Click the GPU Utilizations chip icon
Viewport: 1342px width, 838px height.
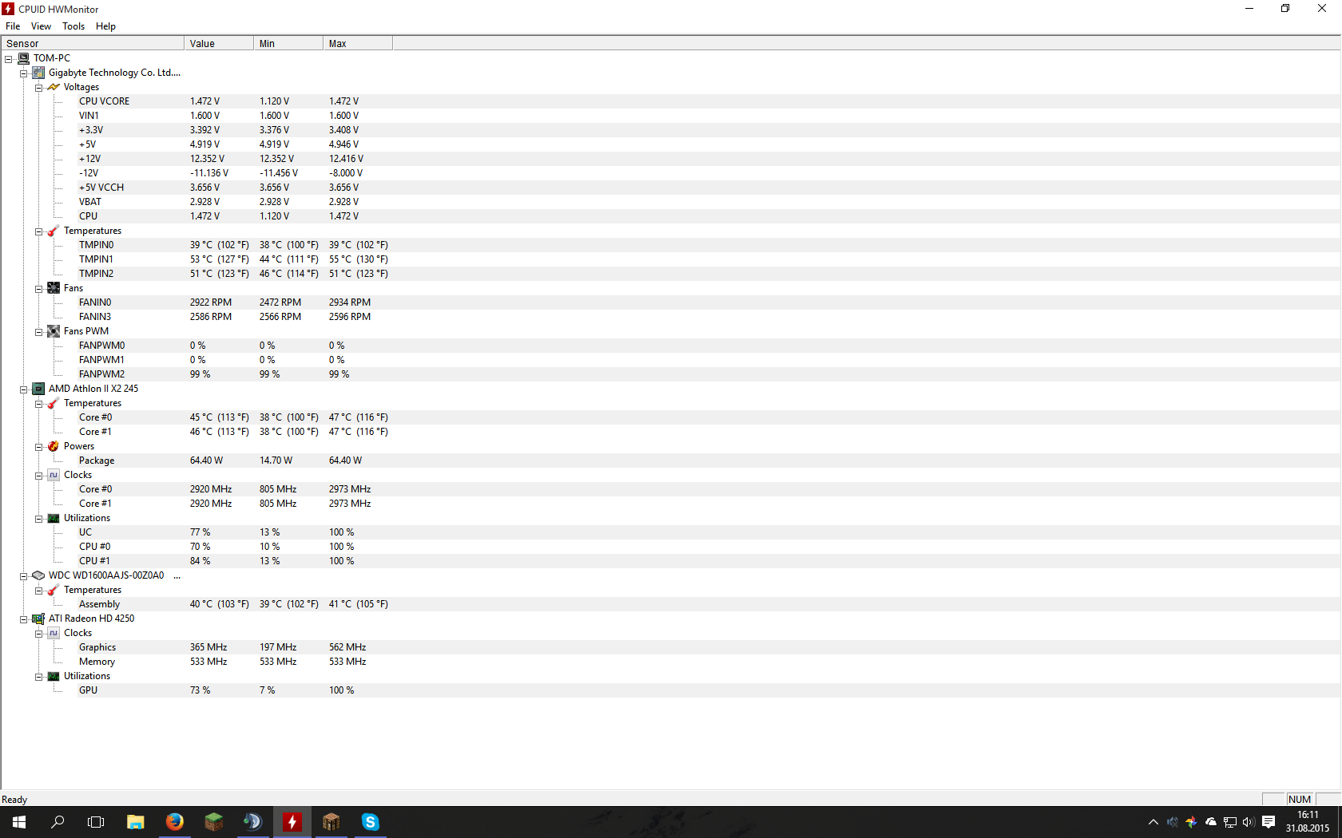pyautogui.click(x=54, y=676)
